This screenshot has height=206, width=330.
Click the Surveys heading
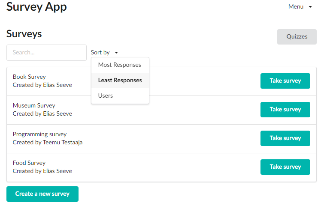(24, 34)
